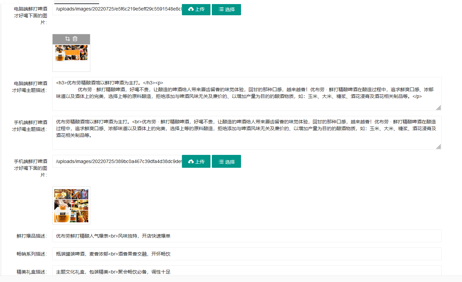The height and width of the screenshot is (282, 462).
Task: Focus the 手机端 image path field starting 20220725/389bc
Action: click(117, 161)
